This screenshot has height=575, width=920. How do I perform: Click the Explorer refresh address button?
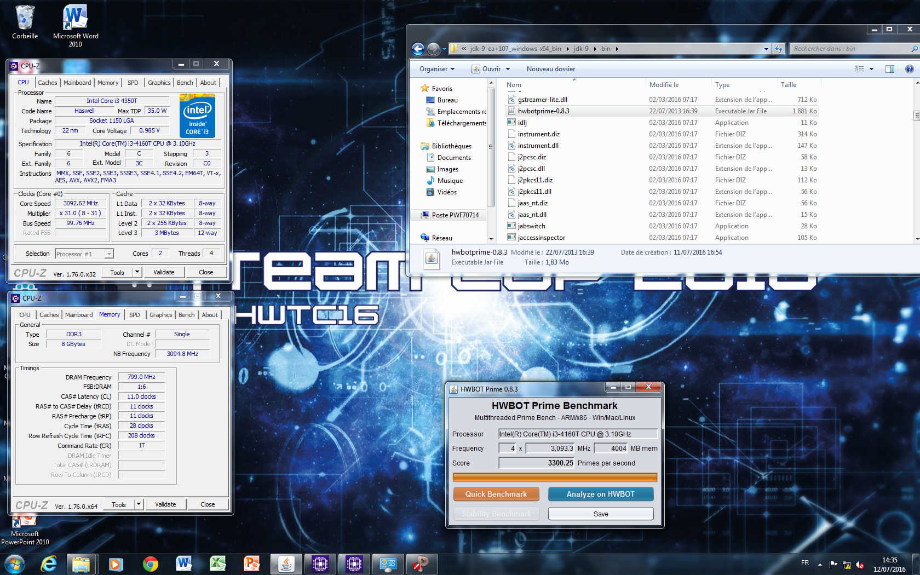(x=779, y=49)
